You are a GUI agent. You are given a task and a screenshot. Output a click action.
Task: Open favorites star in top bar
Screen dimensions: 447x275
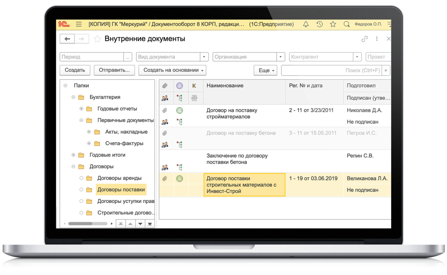(x=333, y=24)
